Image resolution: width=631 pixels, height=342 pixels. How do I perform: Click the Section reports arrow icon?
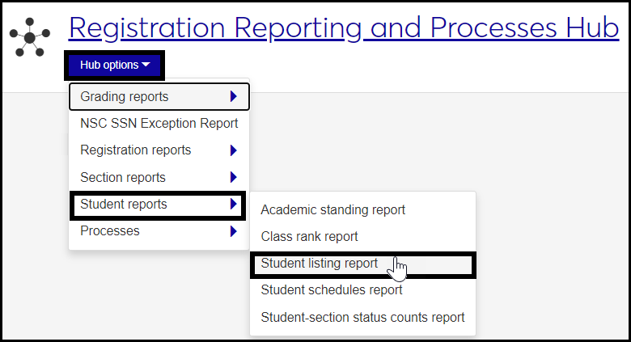[x=233, y=177]
